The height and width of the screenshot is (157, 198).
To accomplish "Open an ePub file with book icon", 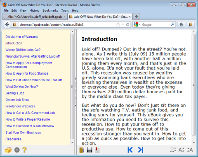I will tap(82, 150).
